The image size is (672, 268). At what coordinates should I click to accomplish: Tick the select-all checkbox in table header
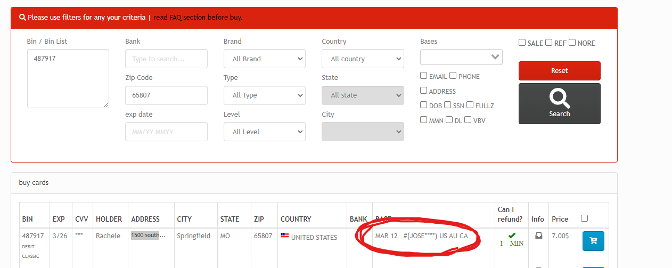(585, 218)
